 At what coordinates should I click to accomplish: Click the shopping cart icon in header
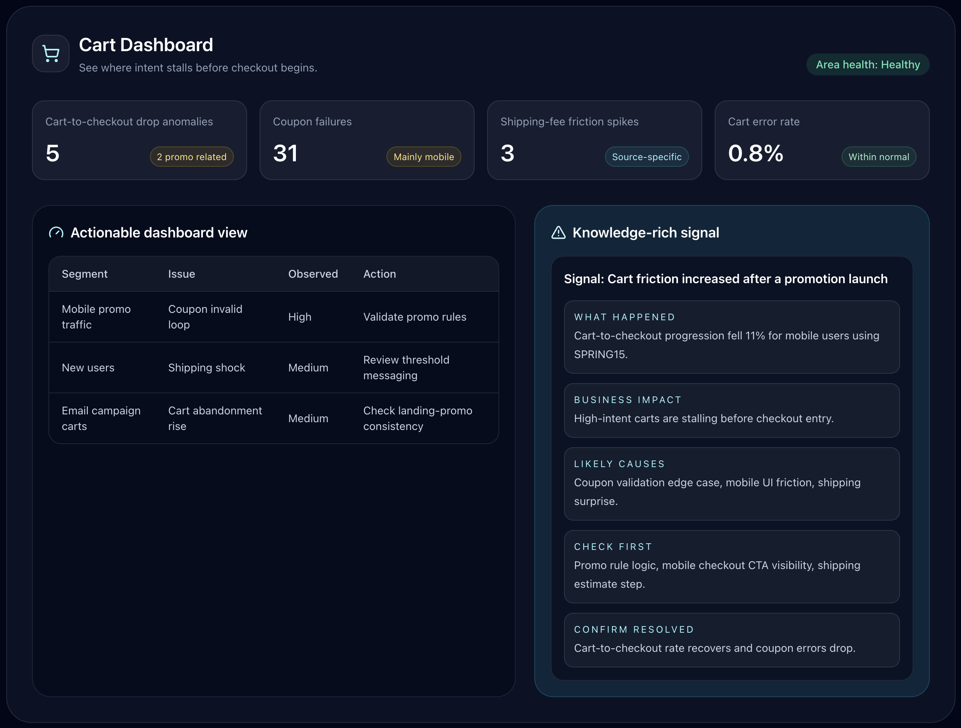51,54
